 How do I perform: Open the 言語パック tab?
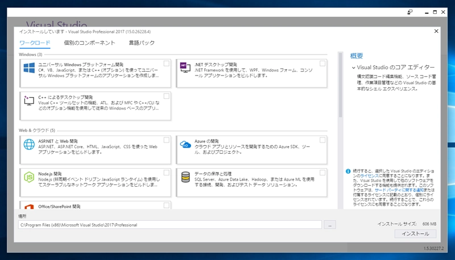142,43
